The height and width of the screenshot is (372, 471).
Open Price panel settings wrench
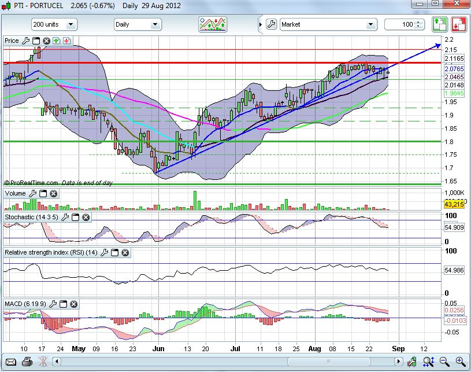(x=26, y=40)
